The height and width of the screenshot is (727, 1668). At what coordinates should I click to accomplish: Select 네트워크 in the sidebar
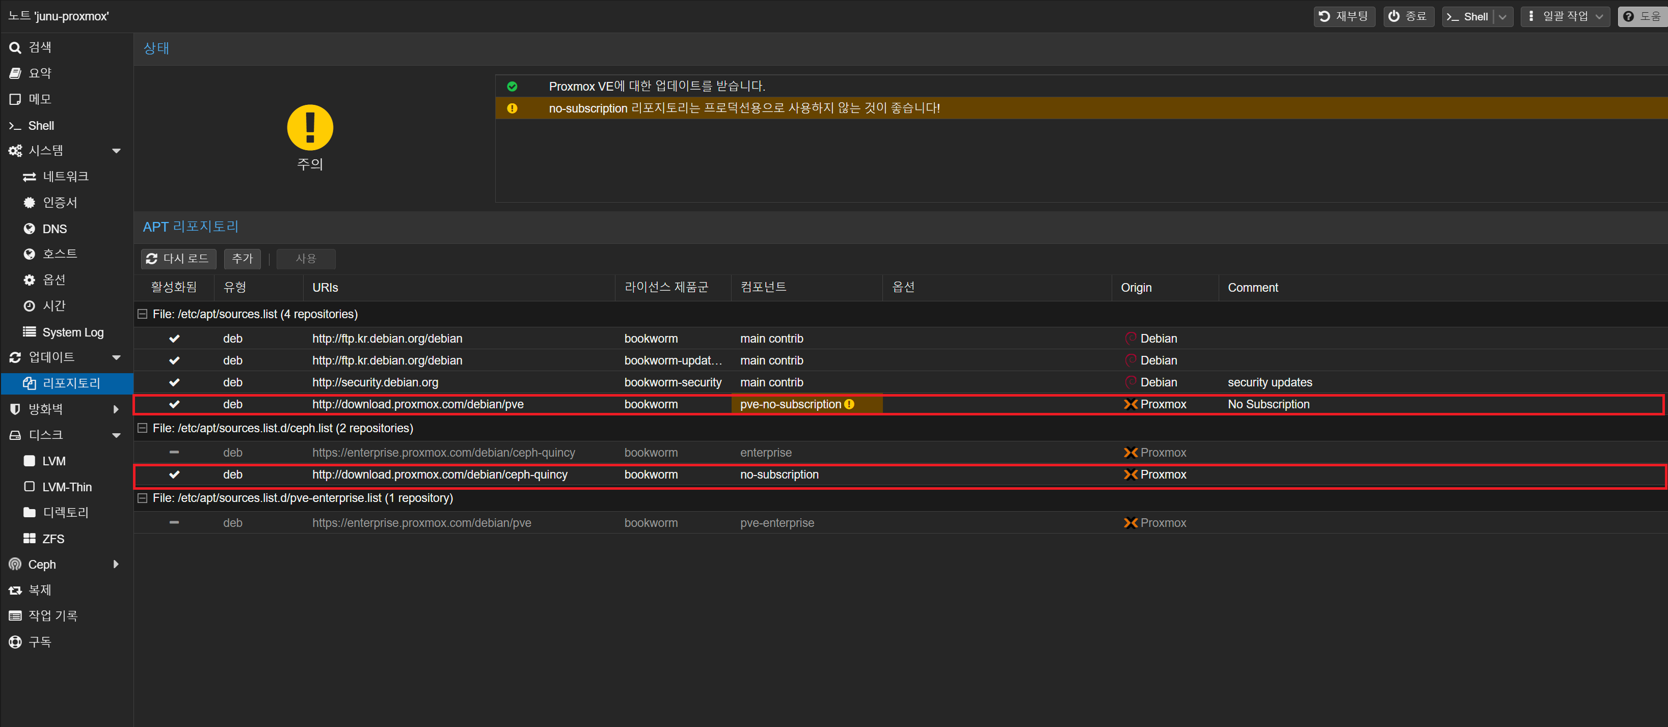pos(65,177)
